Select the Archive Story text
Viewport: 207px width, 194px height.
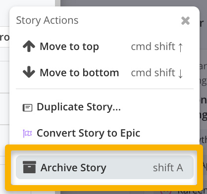click(x=73, y=168)
